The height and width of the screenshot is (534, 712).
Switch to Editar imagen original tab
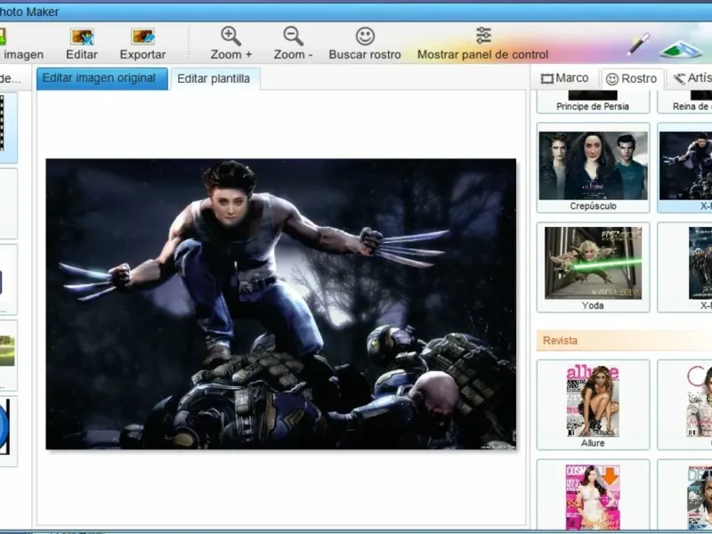coord(101,78)
